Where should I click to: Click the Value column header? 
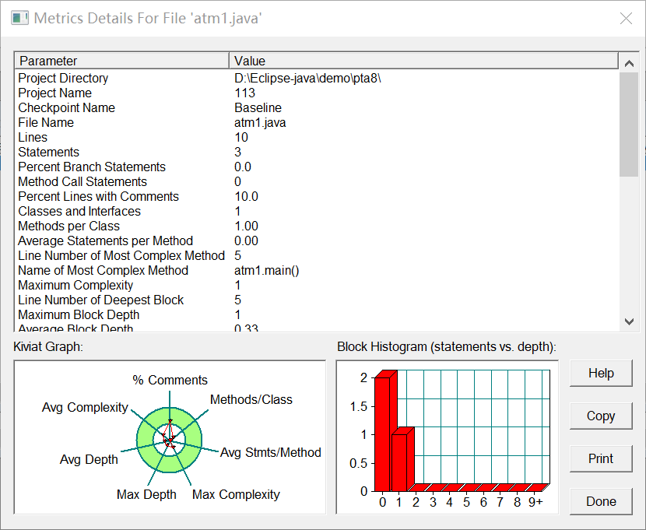[x=423, y=61]
